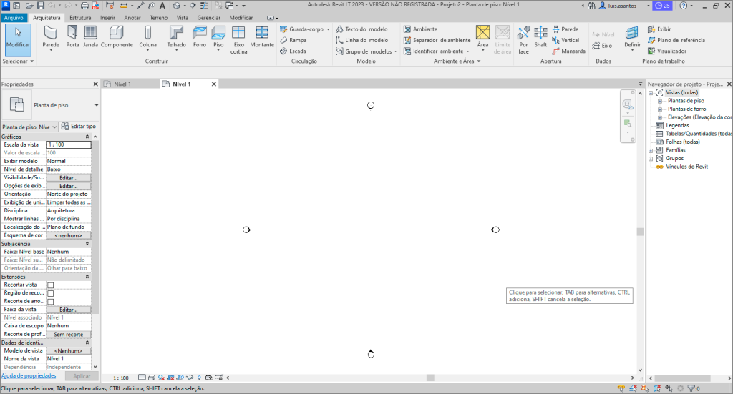Open the Planta de piso: Nível instance dropdown
This screenshot has height=394, width=733.
29,127
